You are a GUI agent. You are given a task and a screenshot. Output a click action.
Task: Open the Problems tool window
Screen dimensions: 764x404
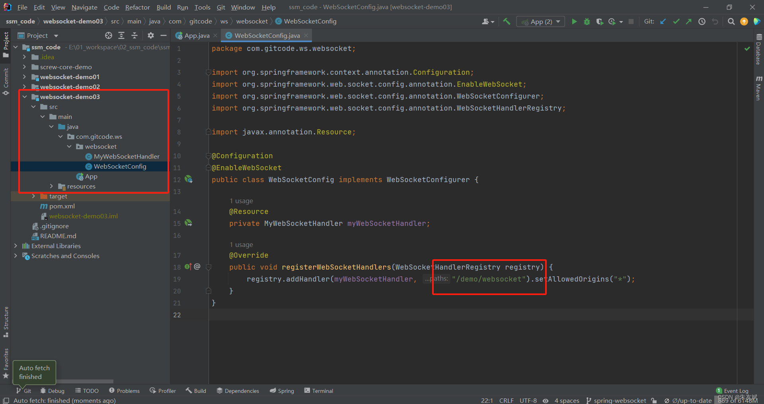click(124, 391)
